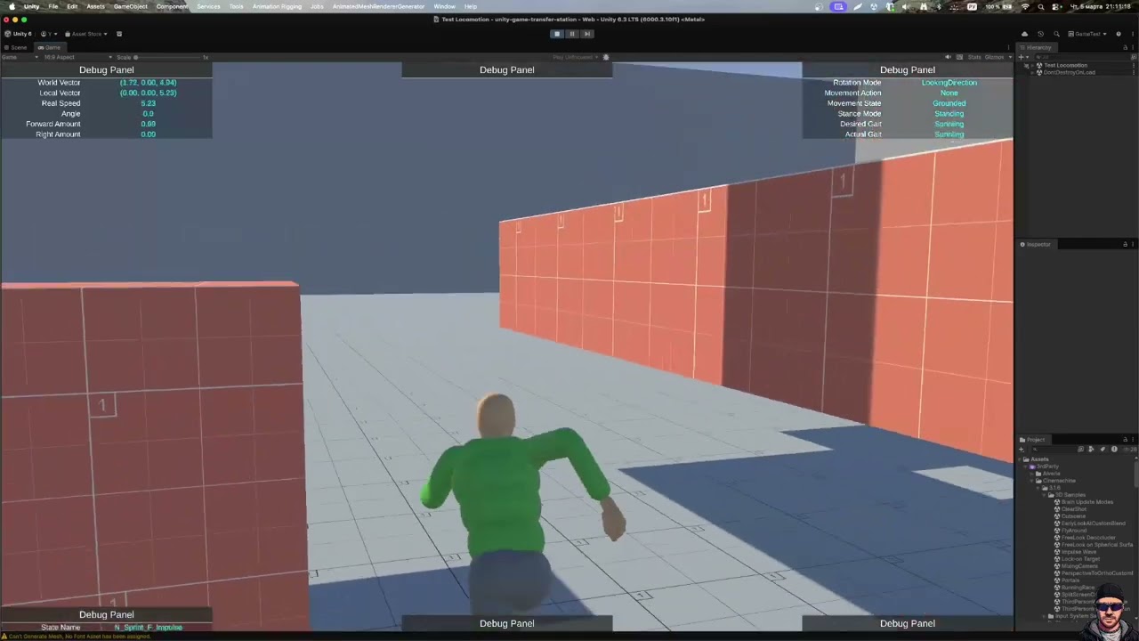
Task: Click the Project panel add (+) button
Action: (x=1022, y=450)
